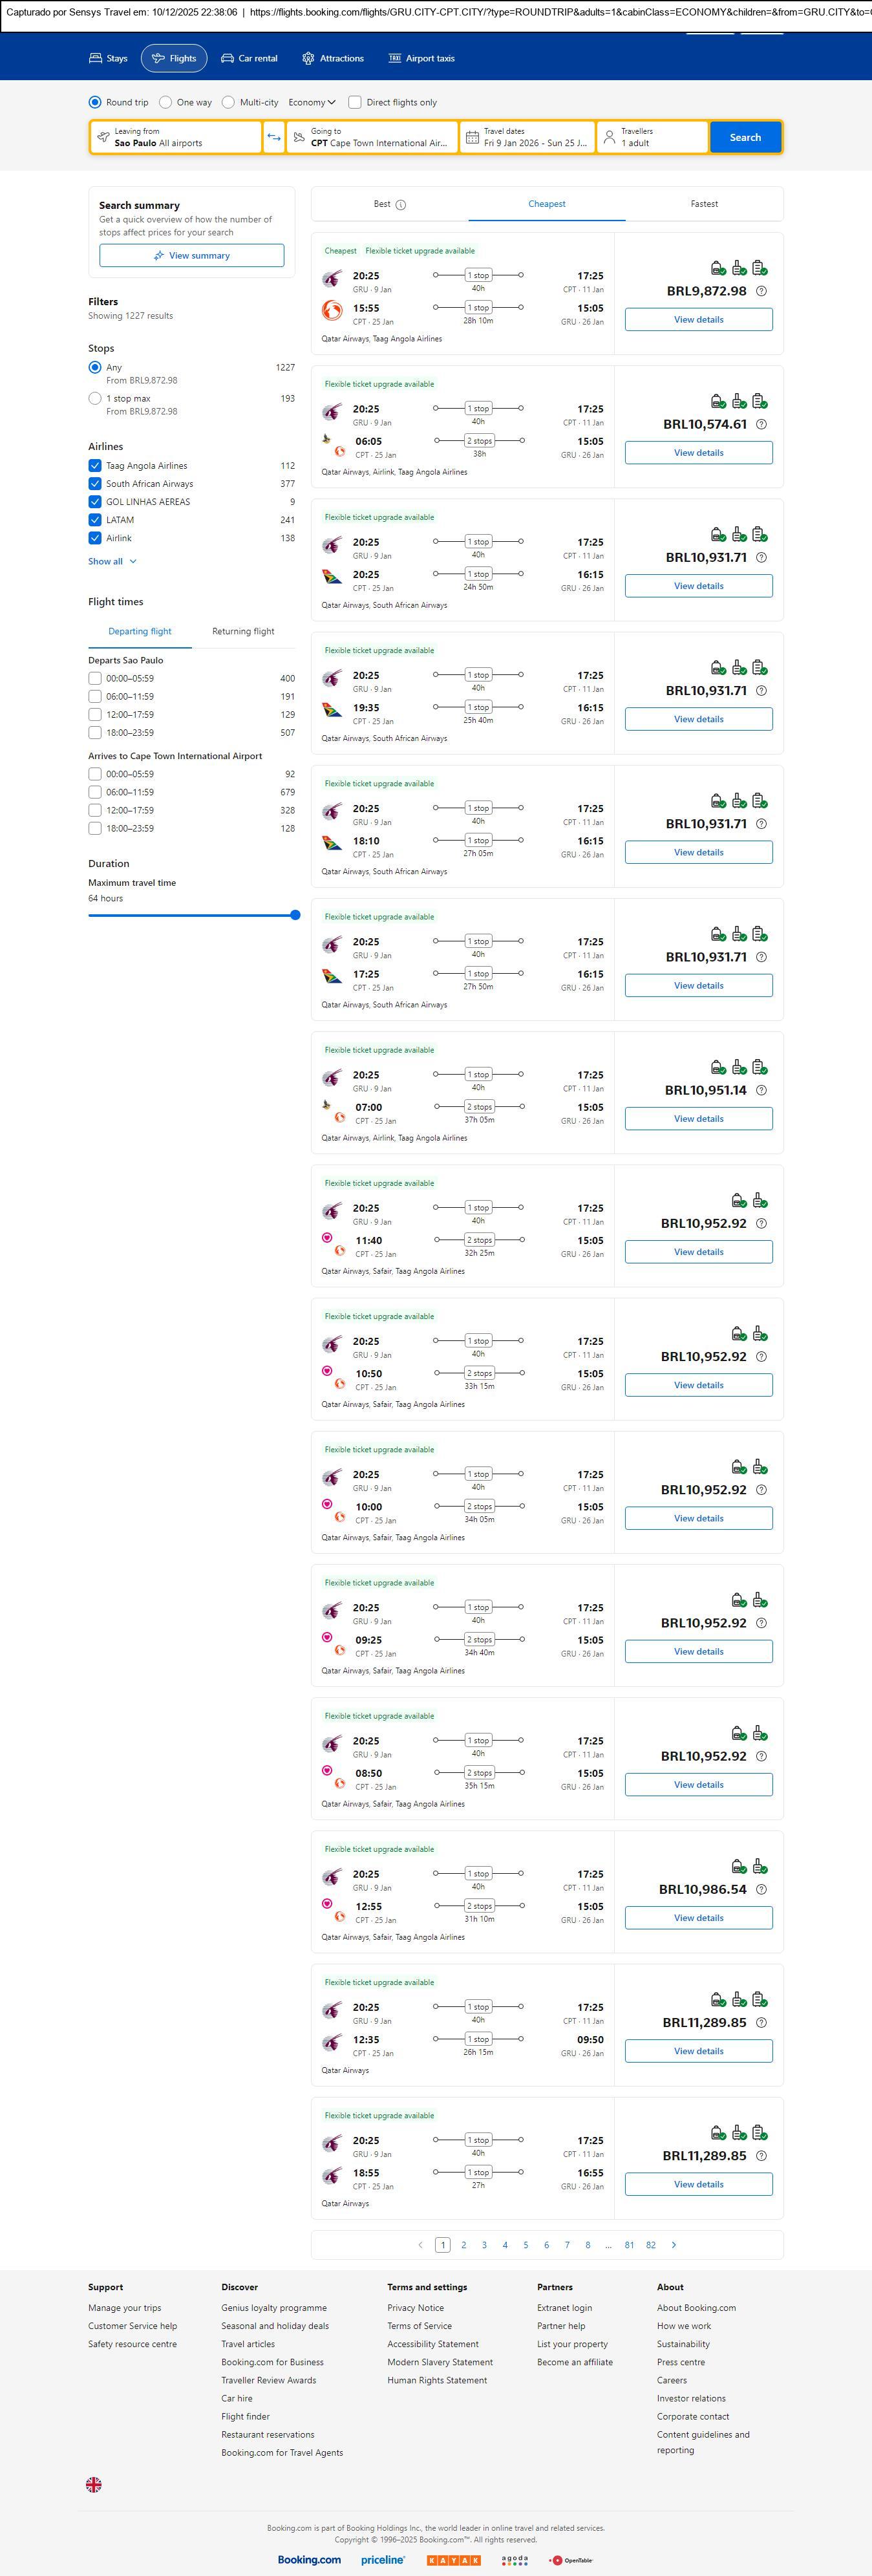
Task: Click the Leaving from Sao Paulo field
Action: pos(176,137)
